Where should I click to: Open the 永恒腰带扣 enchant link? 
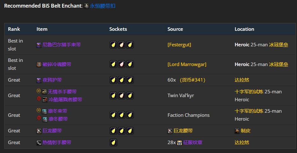pos(103,6)
